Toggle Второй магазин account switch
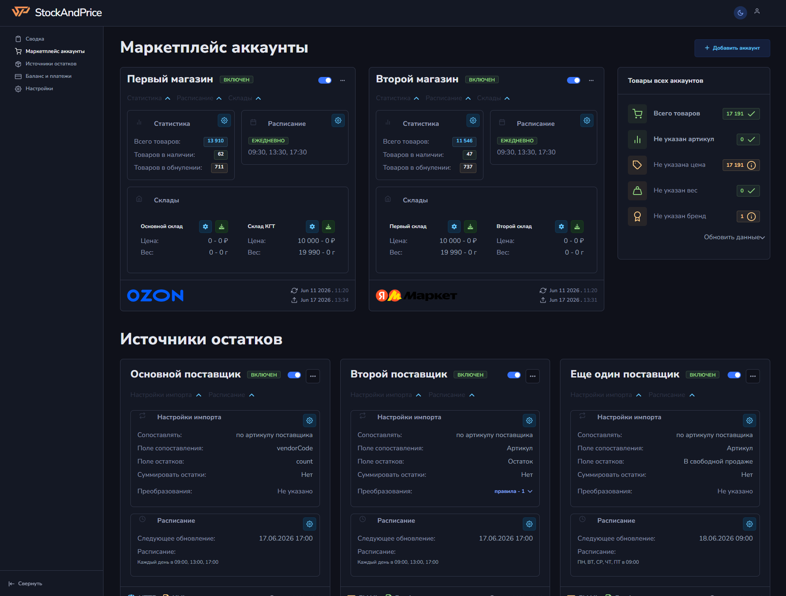Image resolution: width=786 pixels, height=596 pixels. point(574,80)
